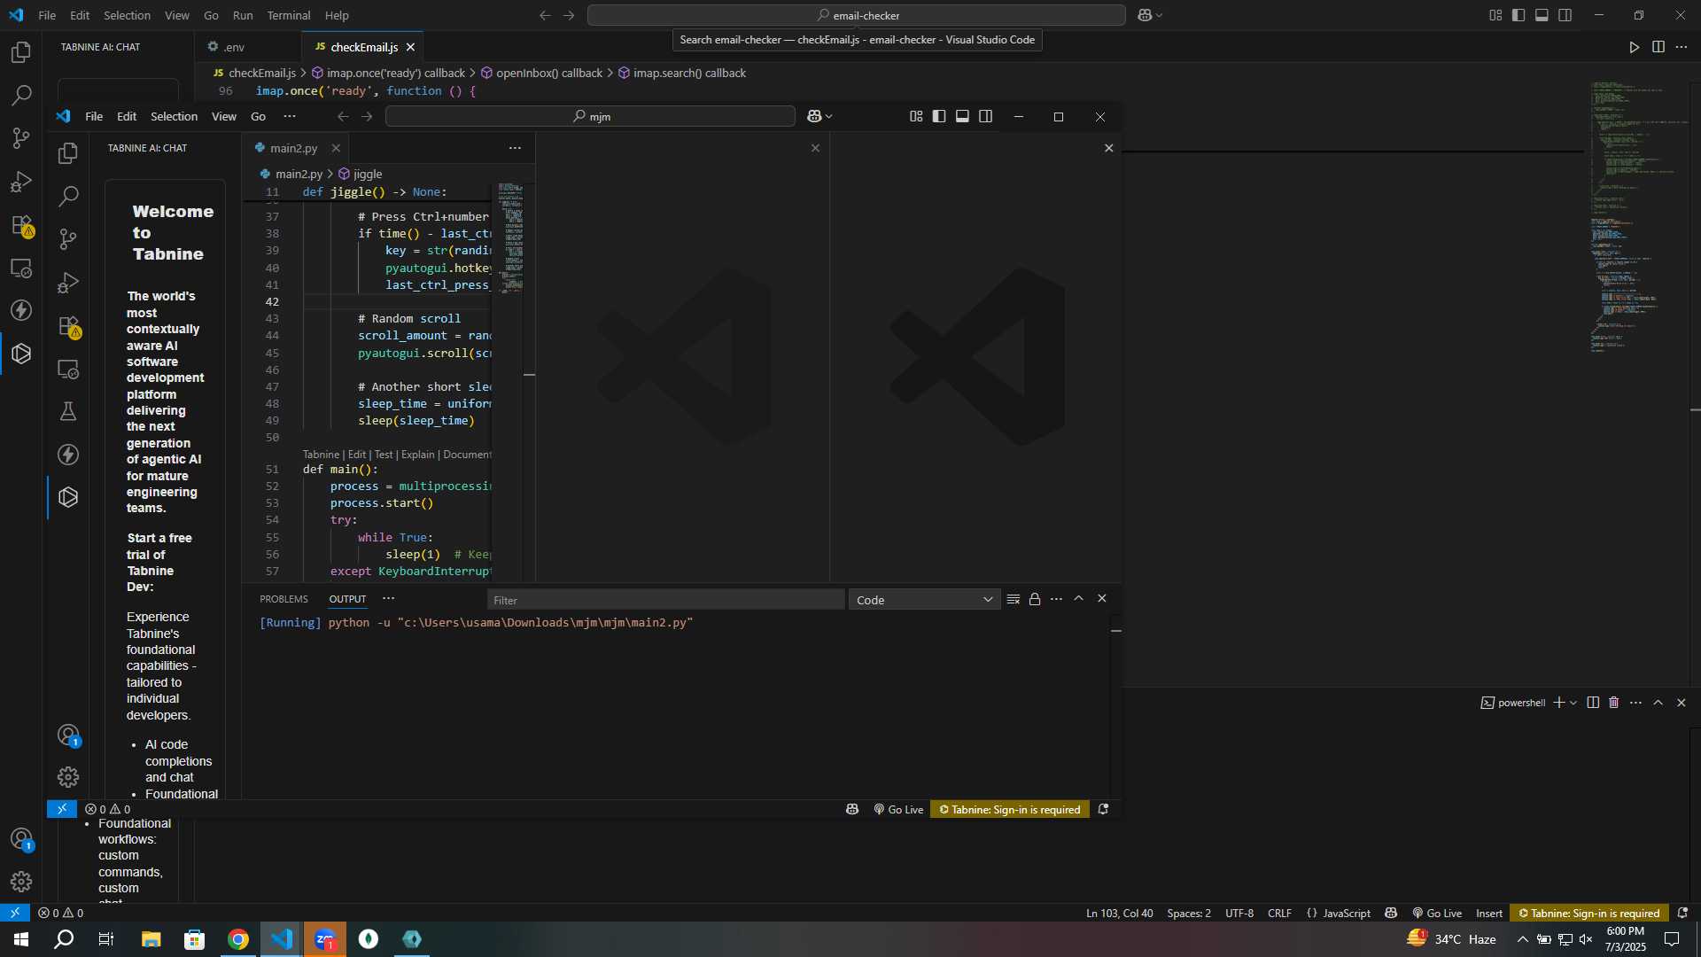Open Terminal menu in email-checker window
The image size is (1701, 957).
(289, 15)
